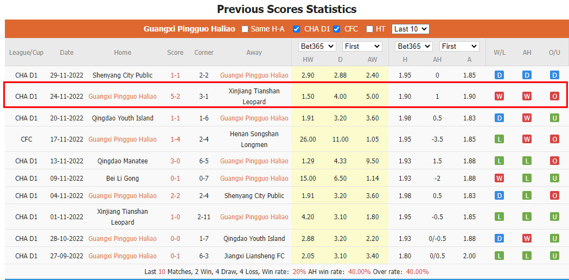This screenshot has height=280, width=569.
Task: Click the U badge for 27-09-2022 match
Action: pyautogui.click(x=554, y=256)
